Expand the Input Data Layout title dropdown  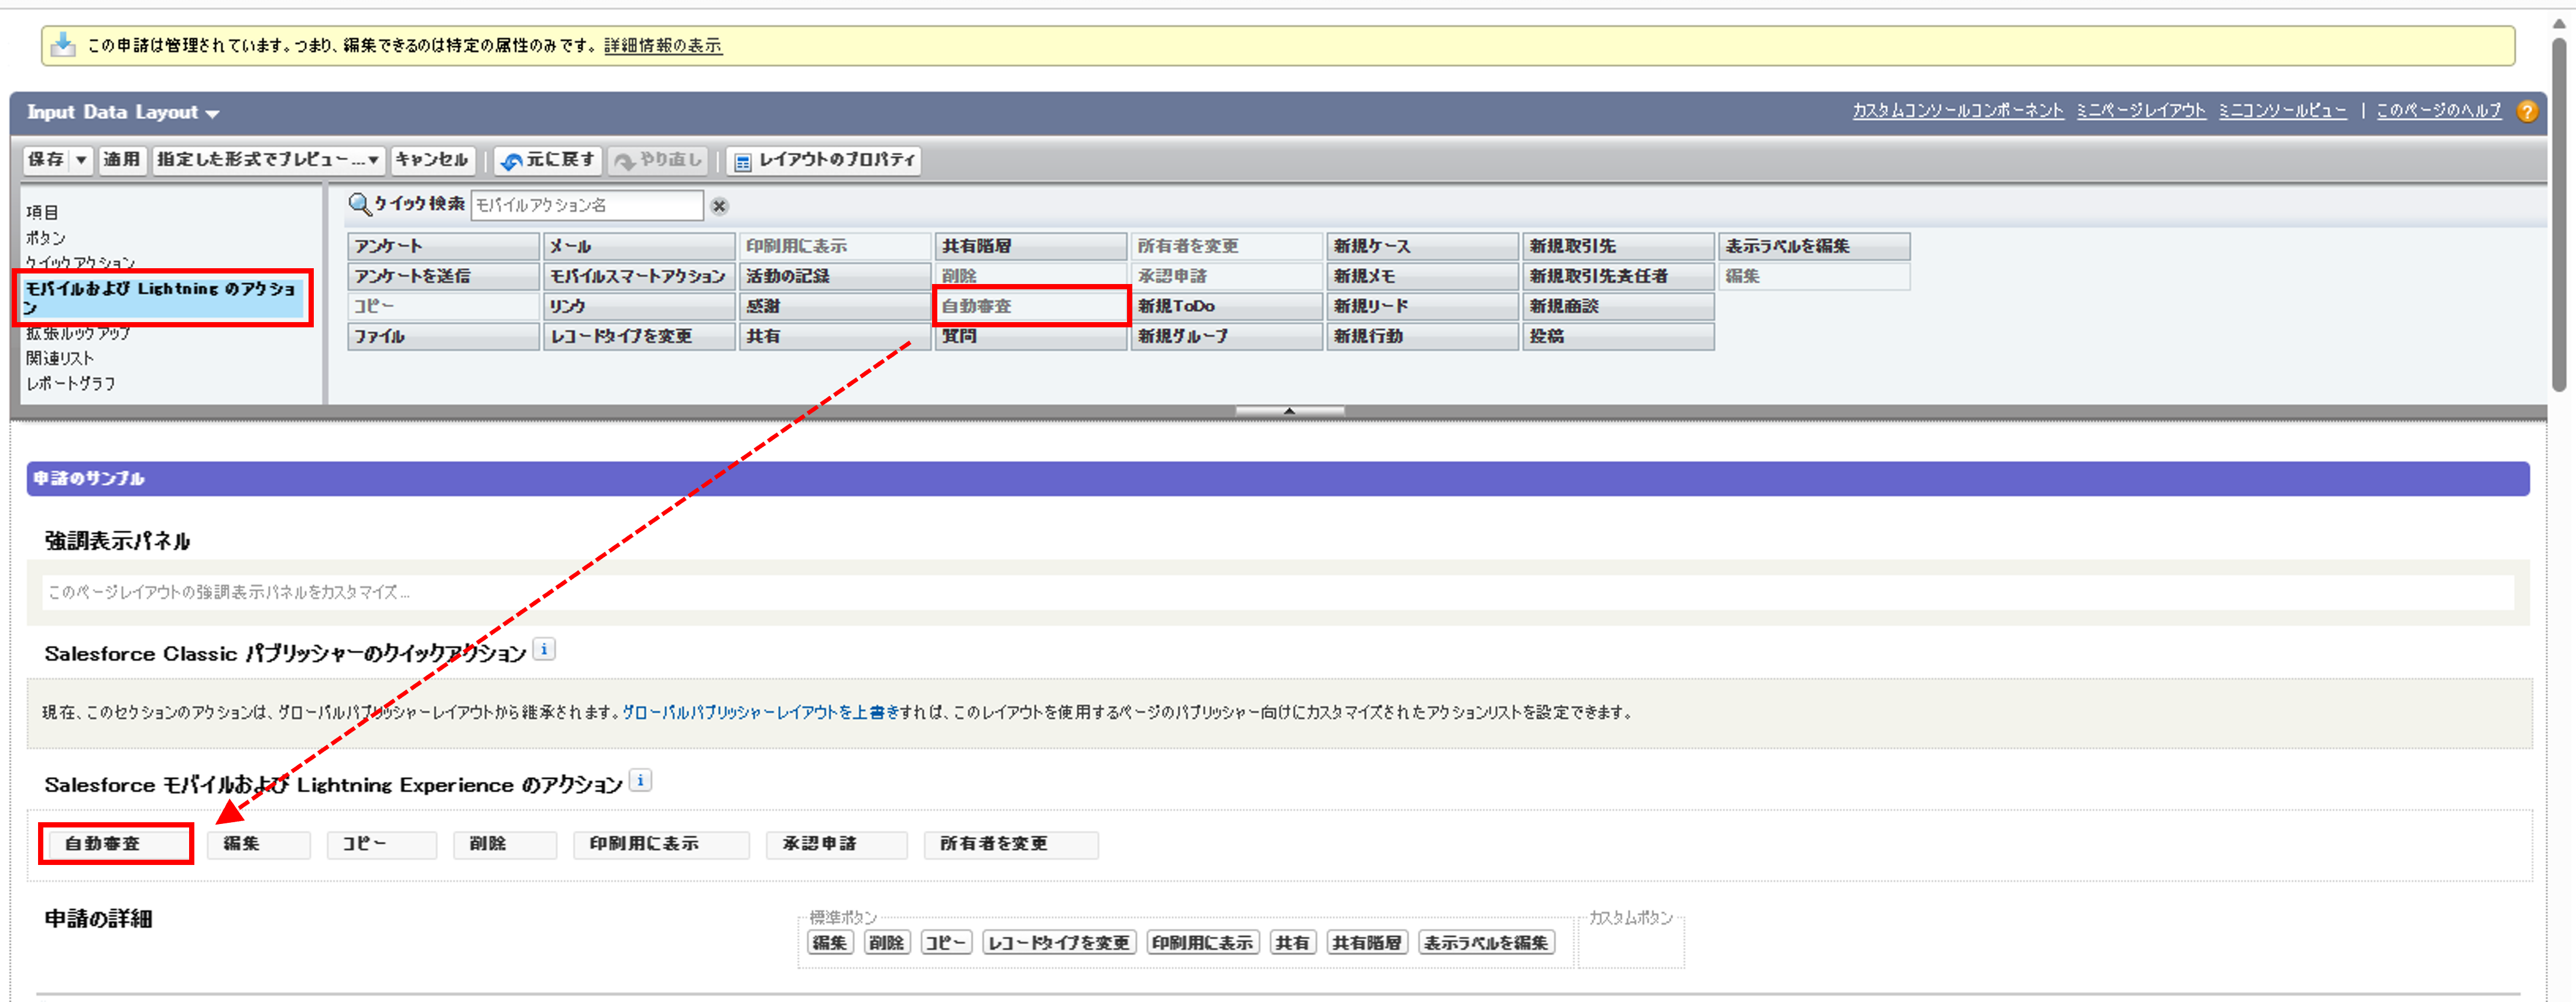[213, 114]
